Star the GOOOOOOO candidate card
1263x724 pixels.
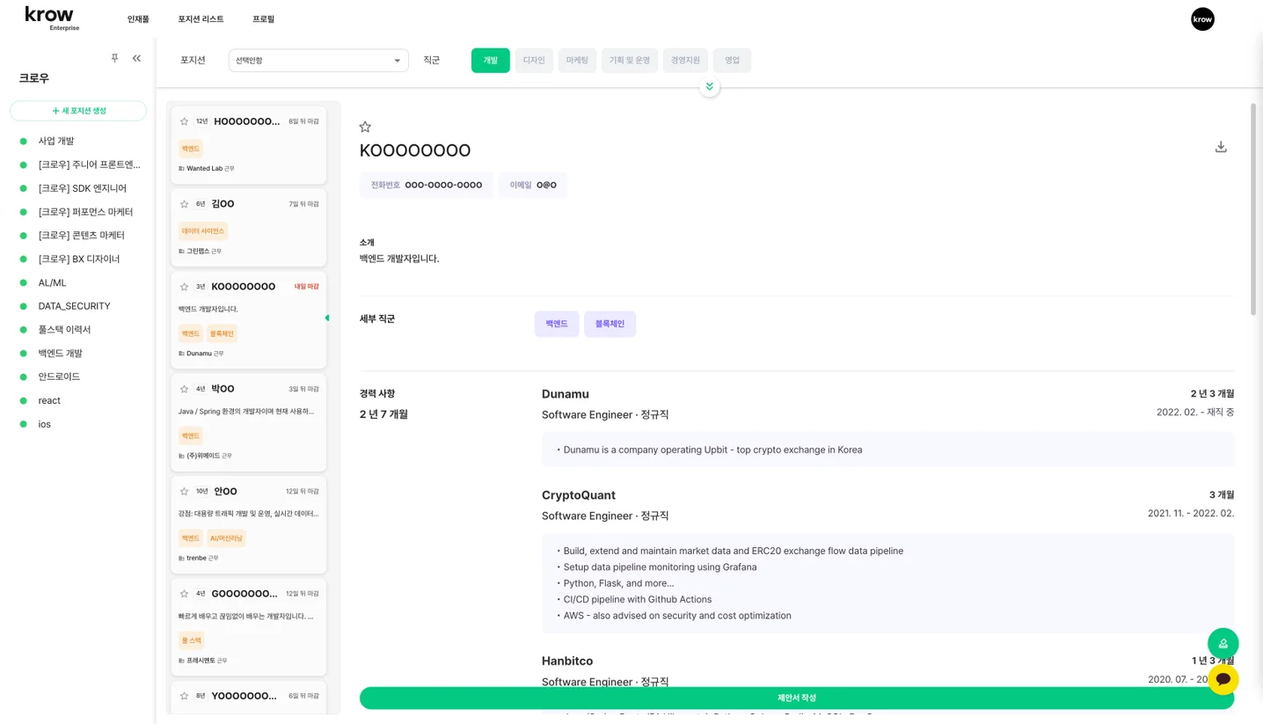184,594
